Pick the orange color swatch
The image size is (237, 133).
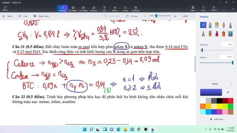(203, 106)
